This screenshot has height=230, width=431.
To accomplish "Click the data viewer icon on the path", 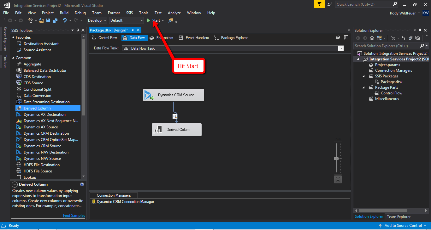I will pos(175,116).
